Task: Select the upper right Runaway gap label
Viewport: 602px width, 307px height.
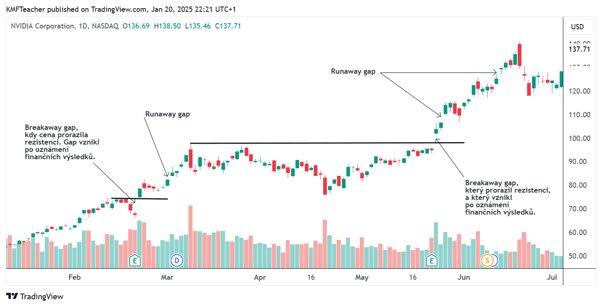Action: point(353,72)
